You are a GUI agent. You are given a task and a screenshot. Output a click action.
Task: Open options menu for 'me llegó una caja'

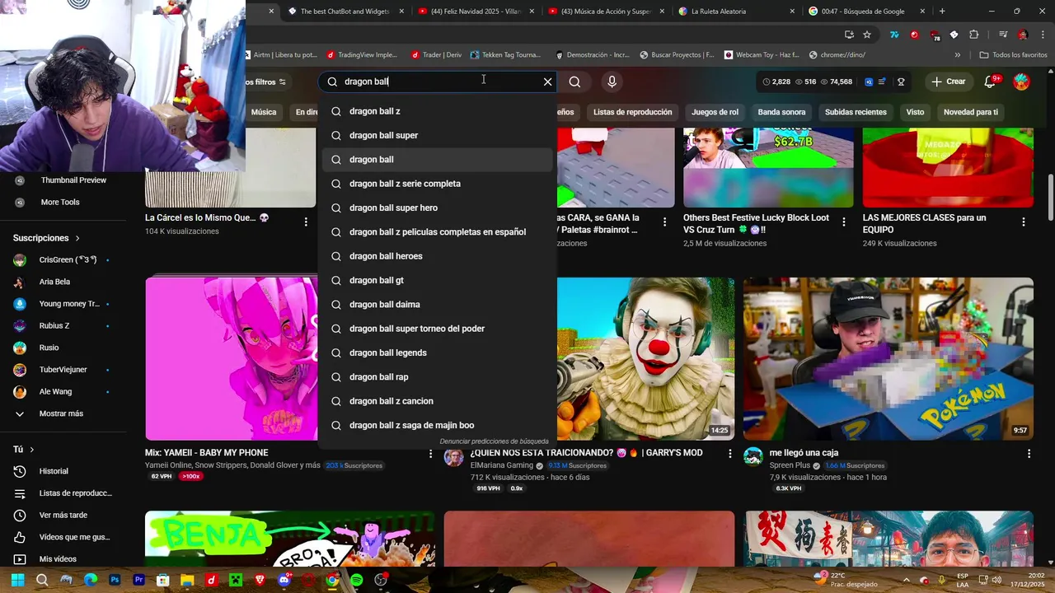[1029, 454]
